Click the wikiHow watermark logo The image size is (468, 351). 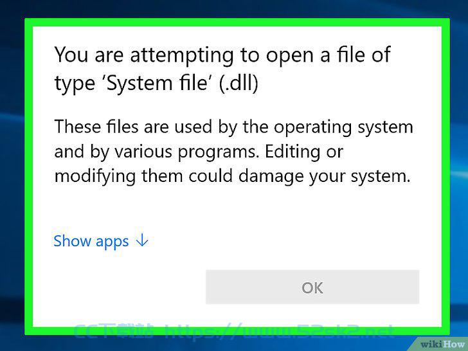pyautogui.click(x=442, y=344)
